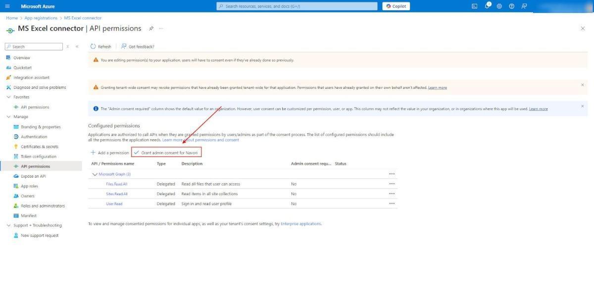Collapse the Microsoft Graph (3) group
Viewport: 594px width, 281px height.
(95, 174)
